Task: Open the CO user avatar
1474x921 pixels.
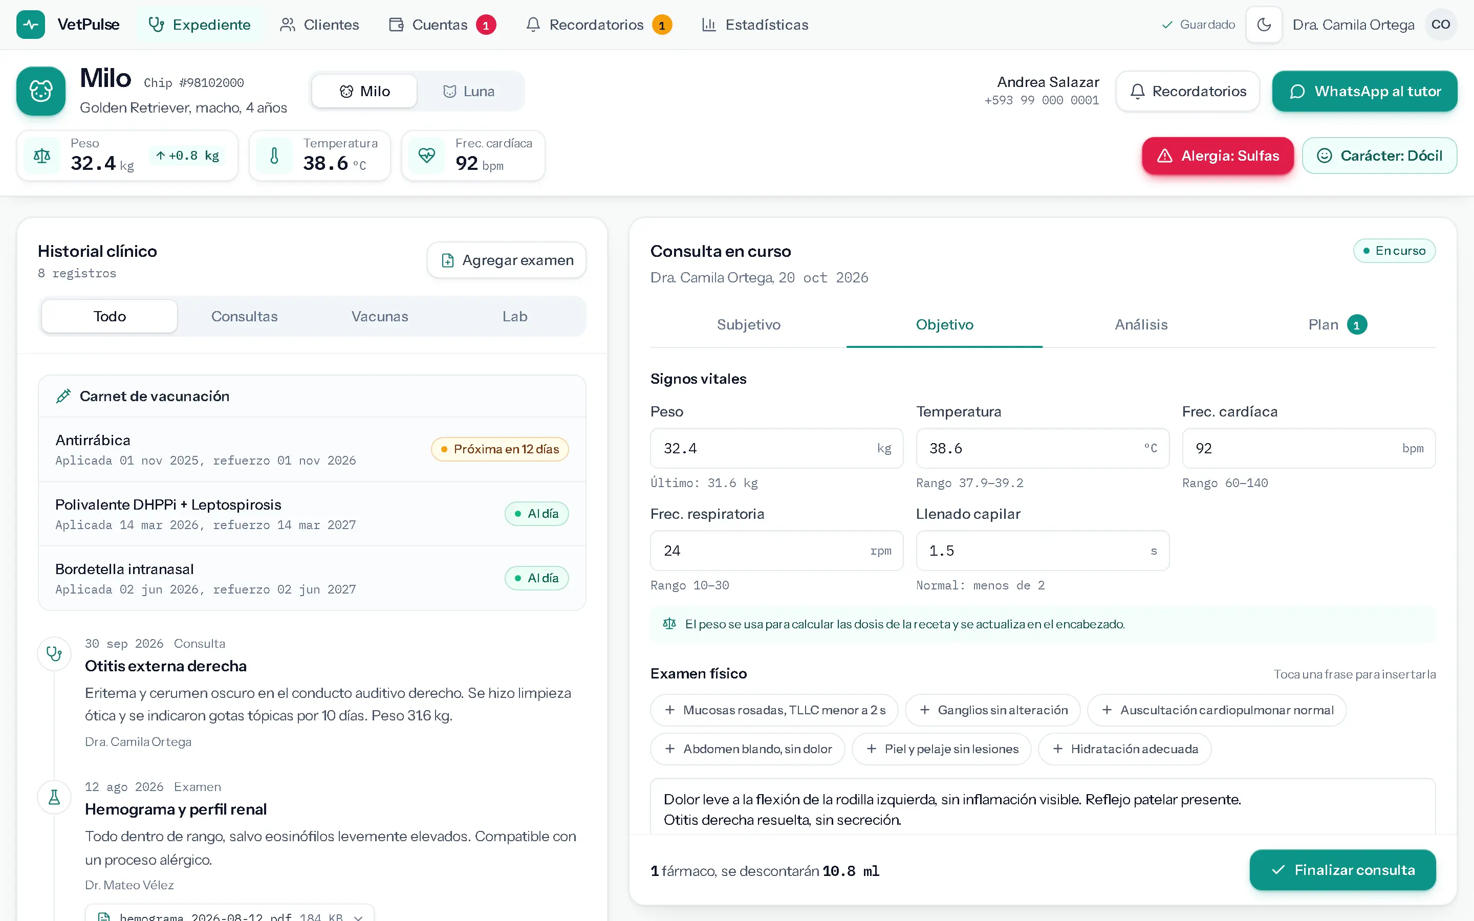Action: [x=1441, y=25]
